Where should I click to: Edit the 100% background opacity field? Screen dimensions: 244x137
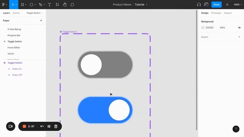point(222,28)
